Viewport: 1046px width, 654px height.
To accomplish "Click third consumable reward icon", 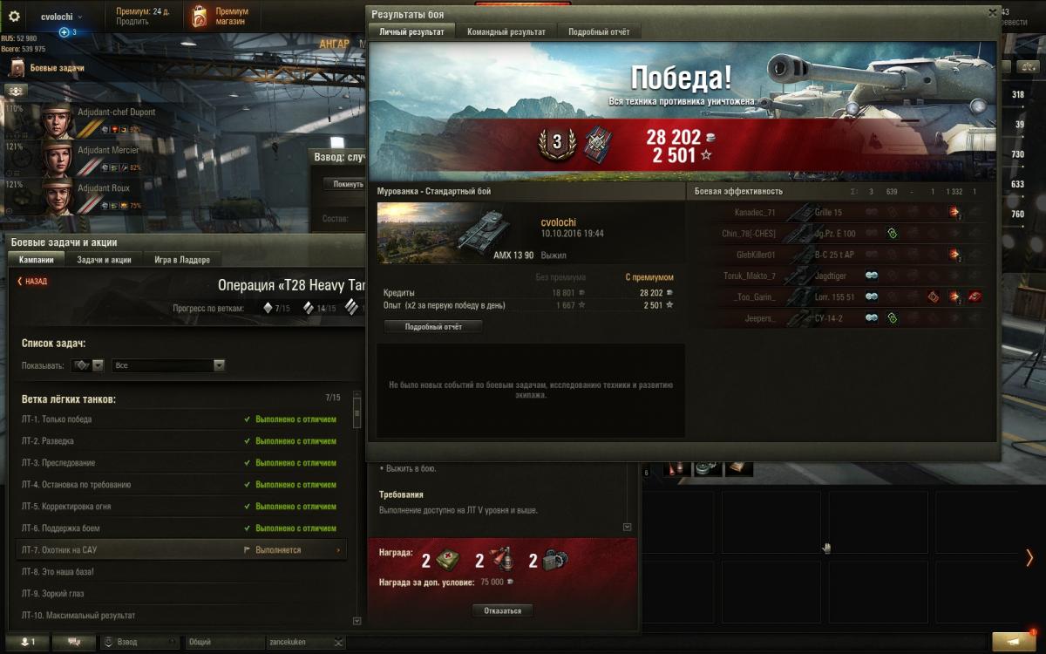I will click(555, 560).
